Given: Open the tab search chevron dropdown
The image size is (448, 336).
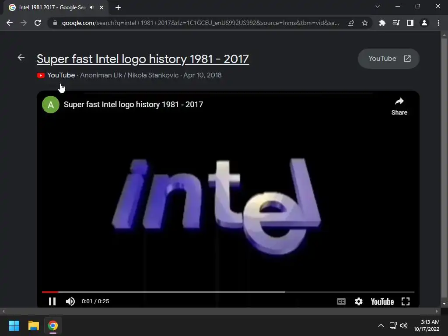Looking at the screenshot, I should tap(378, 6).
